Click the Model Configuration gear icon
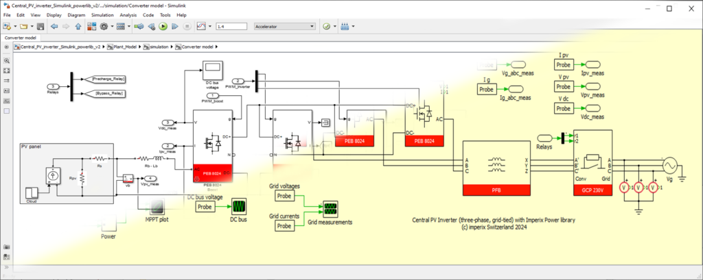This screenshot has width=703, height=280. point(104,27)
